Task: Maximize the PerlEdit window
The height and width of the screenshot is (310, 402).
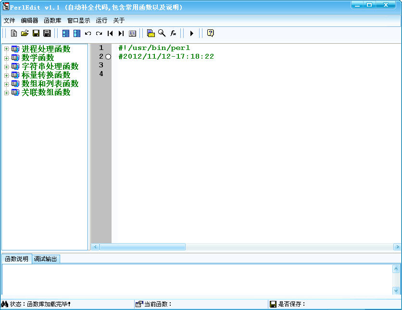Action: click(369, 5)
